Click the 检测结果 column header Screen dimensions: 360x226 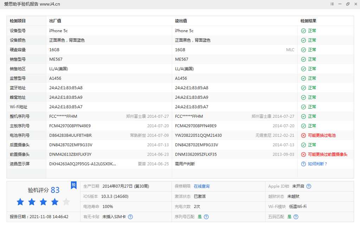(308, 21)
